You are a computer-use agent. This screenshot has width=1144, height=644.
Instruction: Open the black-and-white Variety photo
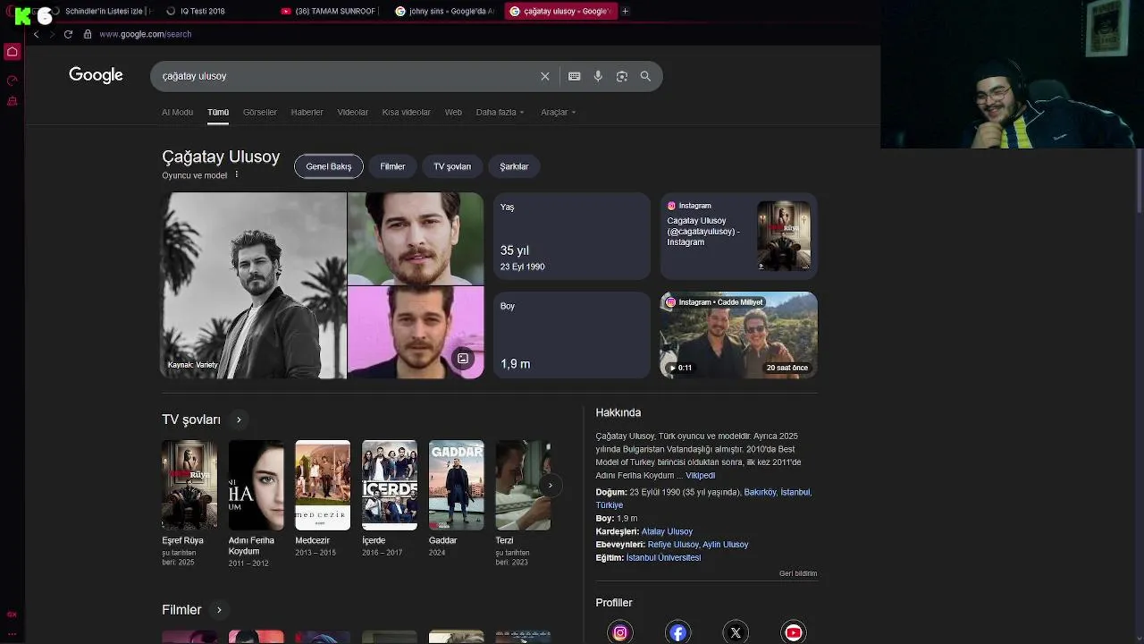coord(254,285)
